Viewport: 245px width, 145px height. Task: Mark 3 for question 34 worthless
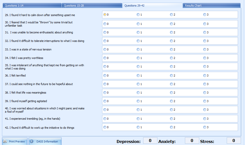204,58
